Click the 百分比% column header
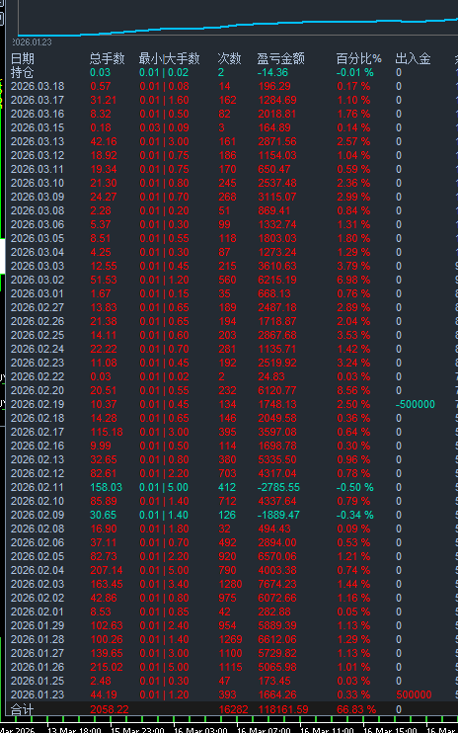 point(358,58)
